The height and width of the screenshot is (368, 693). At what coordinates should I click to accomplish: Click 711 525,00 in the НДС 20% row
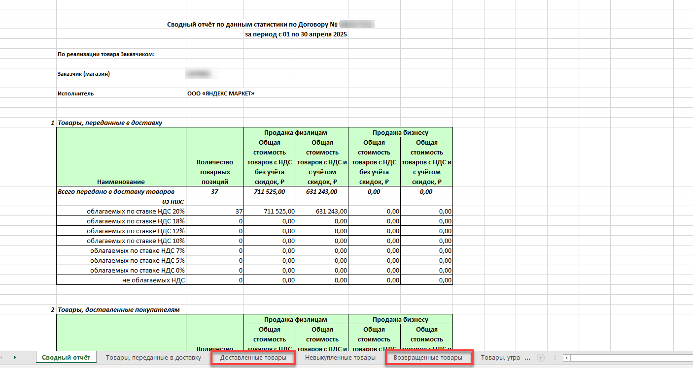[270, 211]
